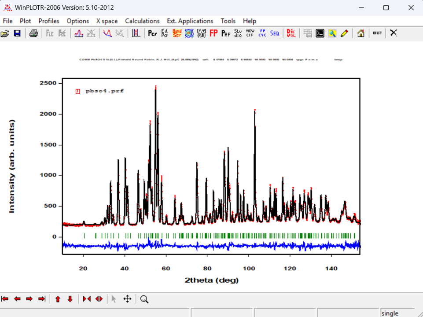Activate the zoom magnifier tool at bottom
The height and width of the screenshot is (317, 423).
pos(144,299)
